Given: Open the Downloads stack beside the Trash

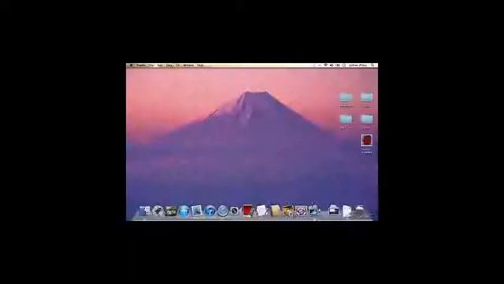Looking at the screenshot, I should tap(334, 211).
